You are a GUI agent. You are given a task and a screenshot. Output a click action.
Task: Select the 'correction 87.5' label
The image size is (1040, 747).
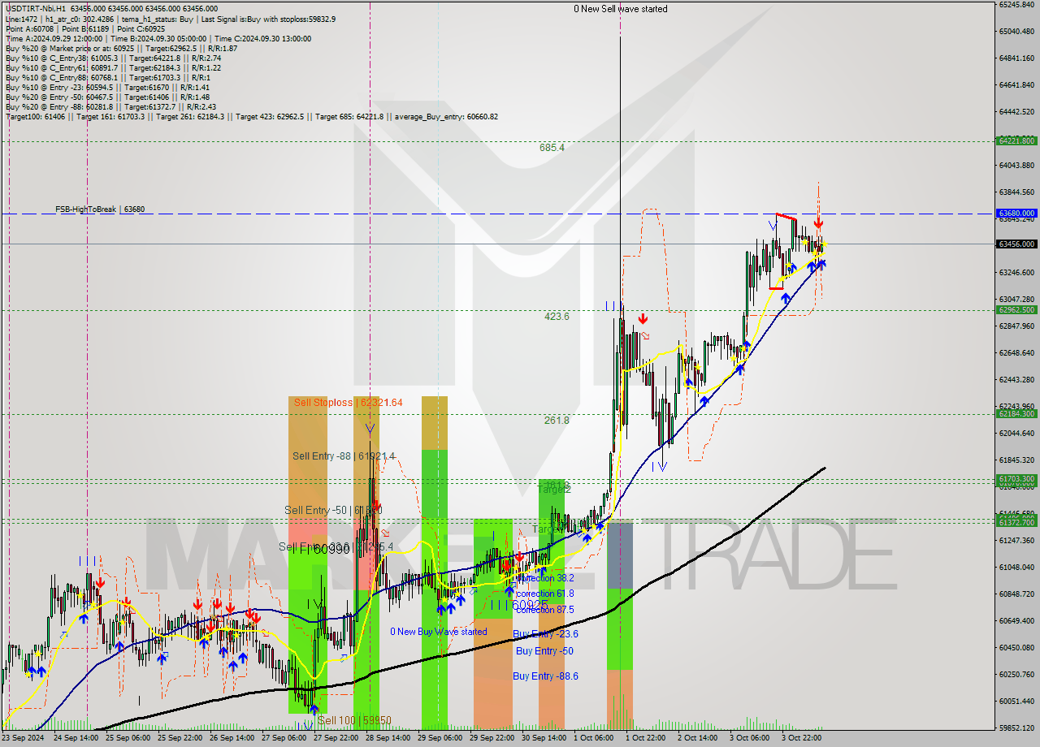click(546, 610)
